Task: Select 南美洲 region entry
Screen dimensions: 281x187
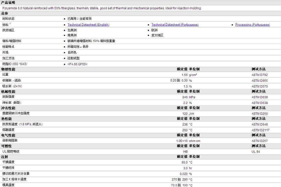Action: 72,35
